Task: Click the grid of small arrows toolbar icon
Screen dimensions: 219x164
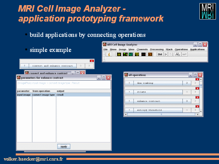Action: 171,54
